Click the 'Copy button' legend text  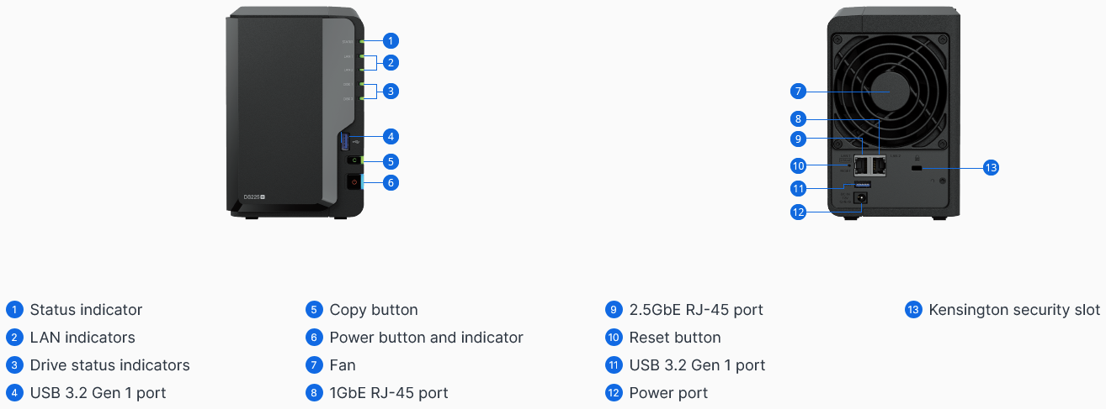[x=374, y=310]
